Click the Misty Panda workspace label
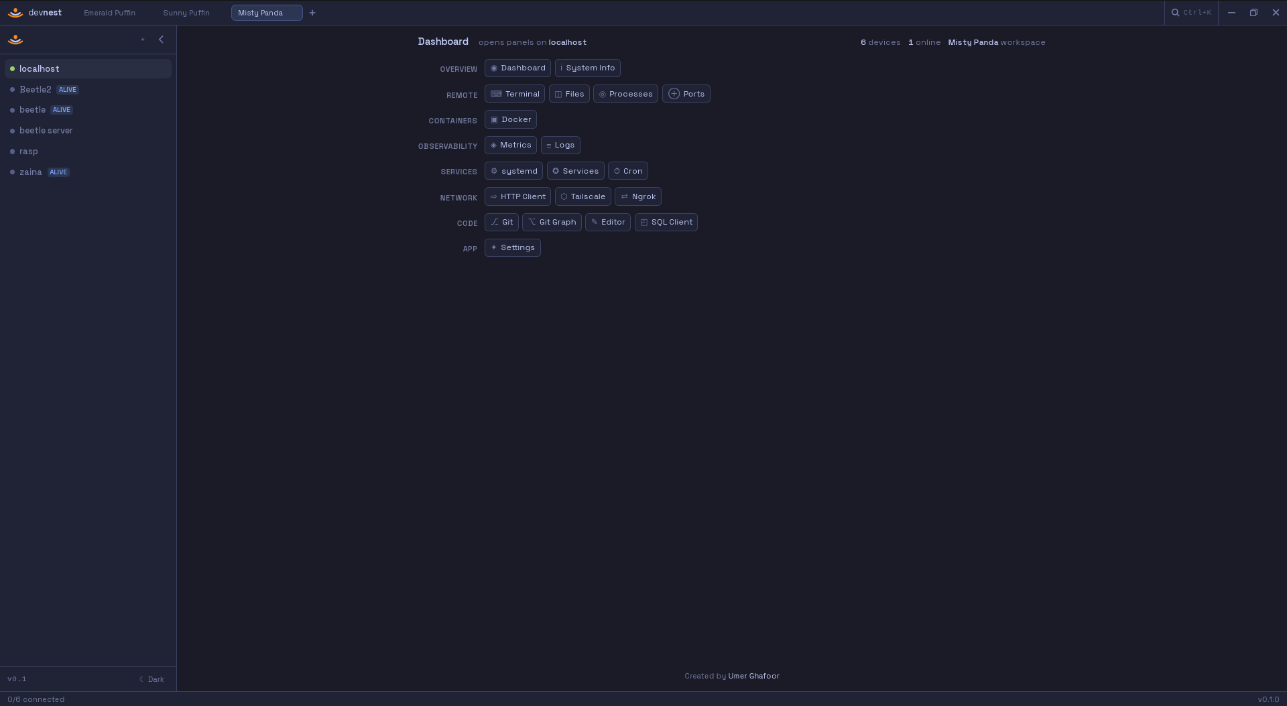This screenshot has height=706, width=1287. coord(997,42)
